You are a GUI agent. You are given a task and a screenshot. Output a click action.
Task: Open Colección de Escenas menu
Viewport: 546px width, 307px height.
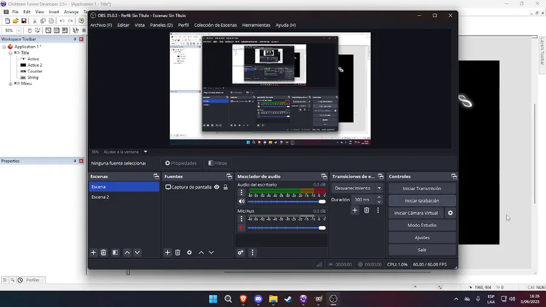pyautogui.click(x=215, y=25)
